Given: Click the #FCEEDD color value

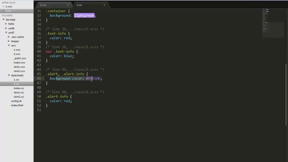Looking at the screenshot, I should (x=93, y=78).
